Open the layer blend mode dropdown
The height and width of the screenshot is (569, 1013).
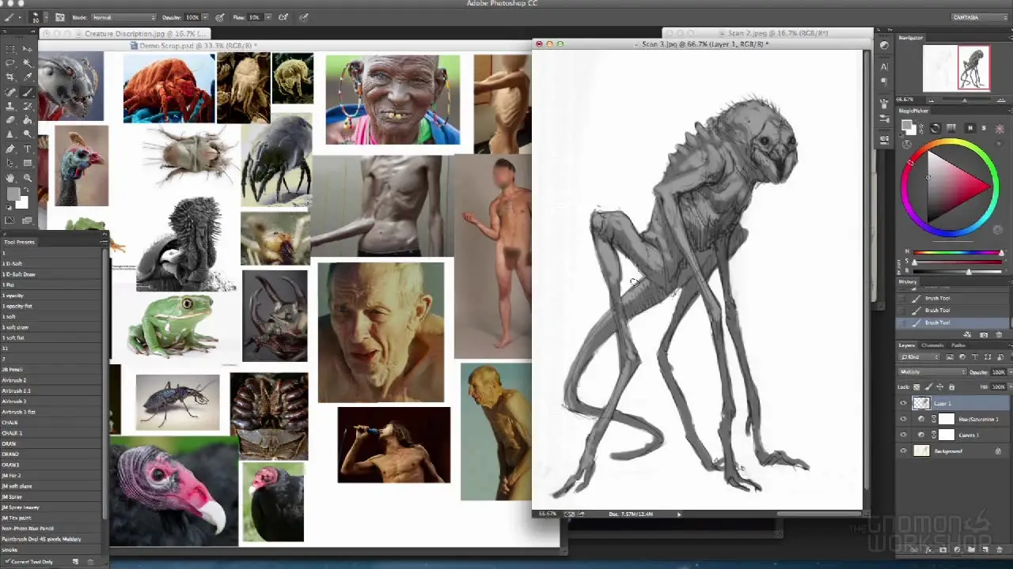932,371
